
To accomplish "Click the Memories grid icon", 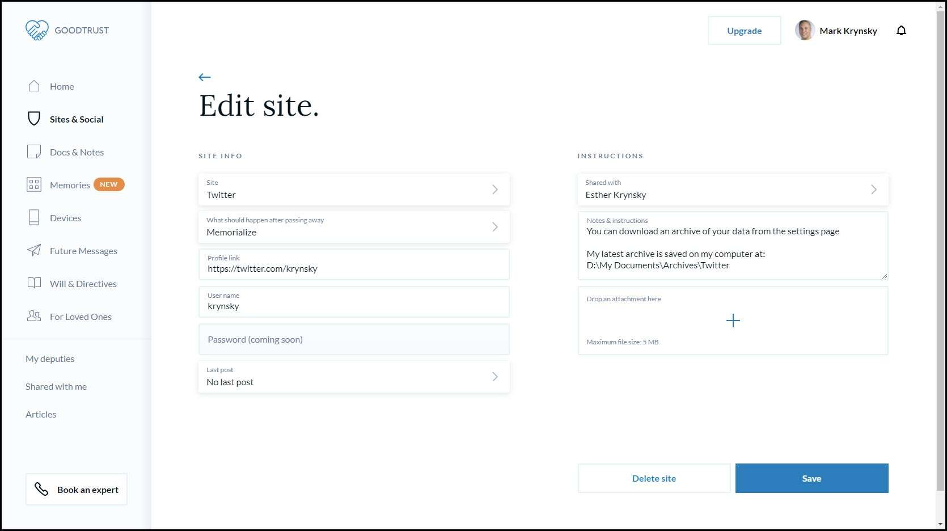I will tap(34, 184).
